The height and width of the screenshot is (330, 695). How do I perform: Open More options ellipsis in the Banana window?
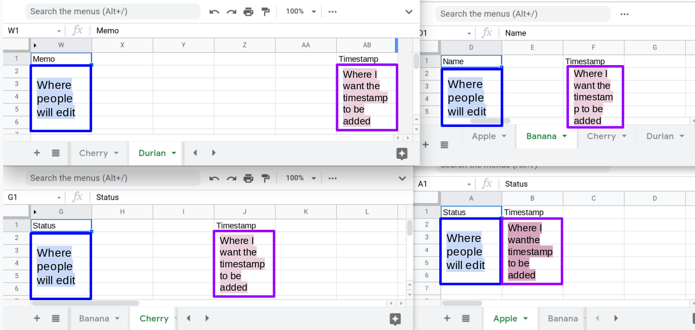(x=624, y=14)
